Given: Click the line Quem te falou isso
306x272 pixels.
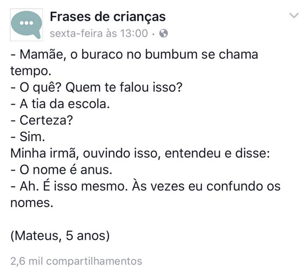Looking at the screenshot, I should pos(97,87).
